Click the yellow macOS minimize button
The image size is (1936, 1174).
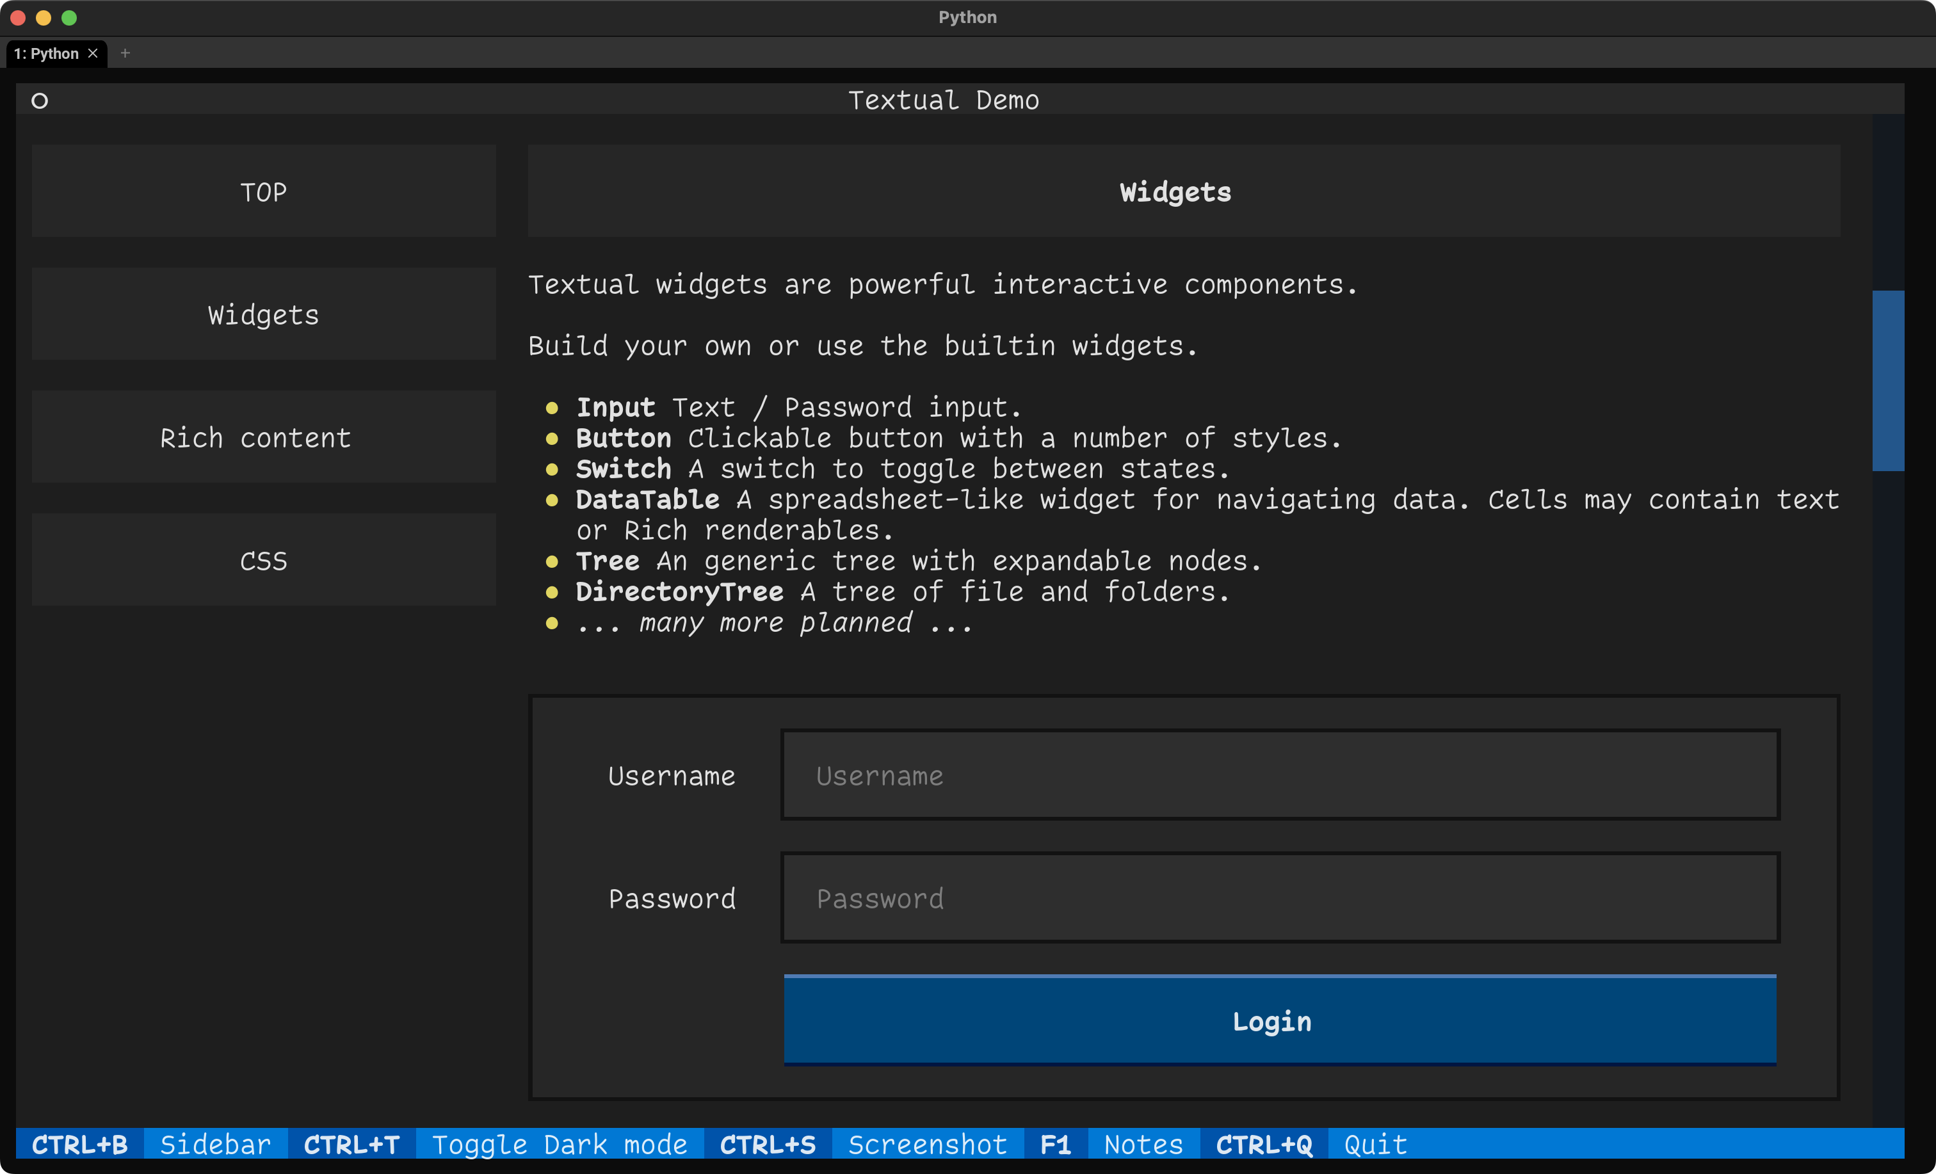click(44, 17)
